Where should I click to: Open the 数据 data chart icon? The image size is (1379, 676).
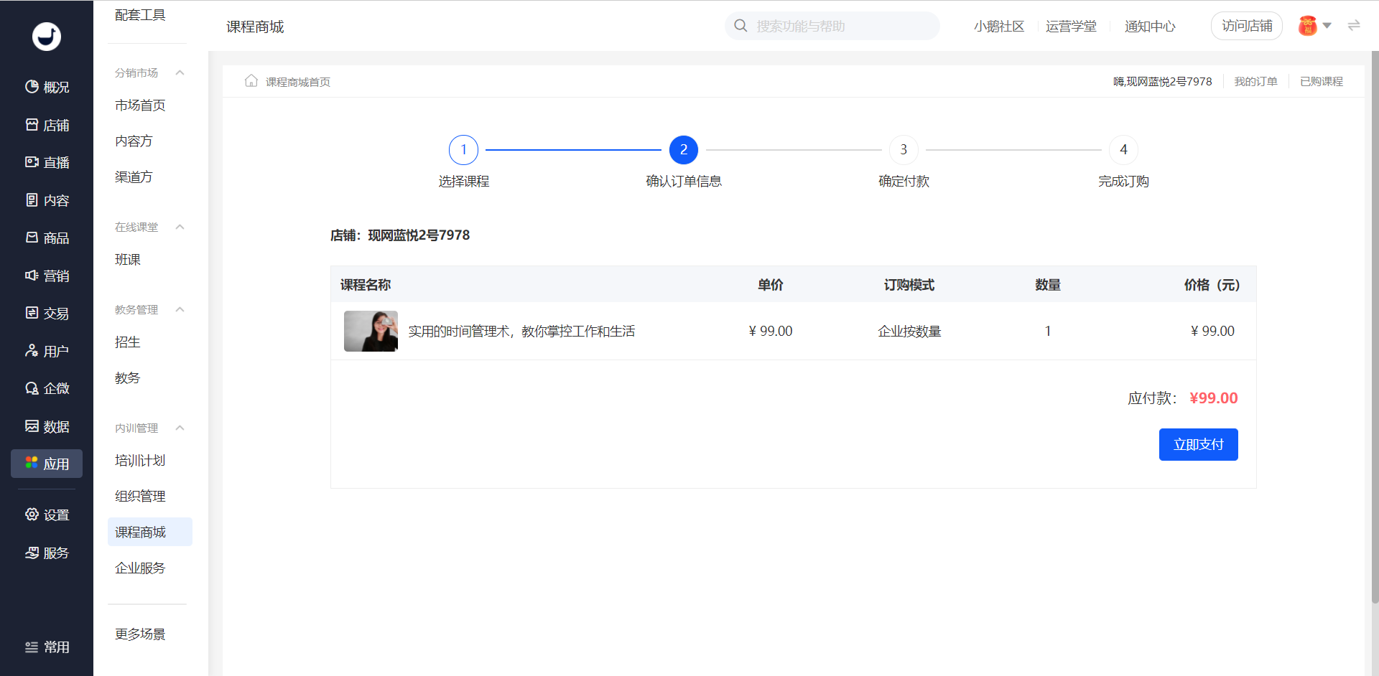[32, 426]
